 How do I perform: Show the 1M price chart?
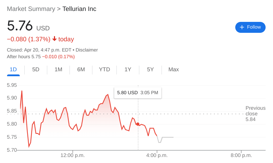tap(58, 70)
